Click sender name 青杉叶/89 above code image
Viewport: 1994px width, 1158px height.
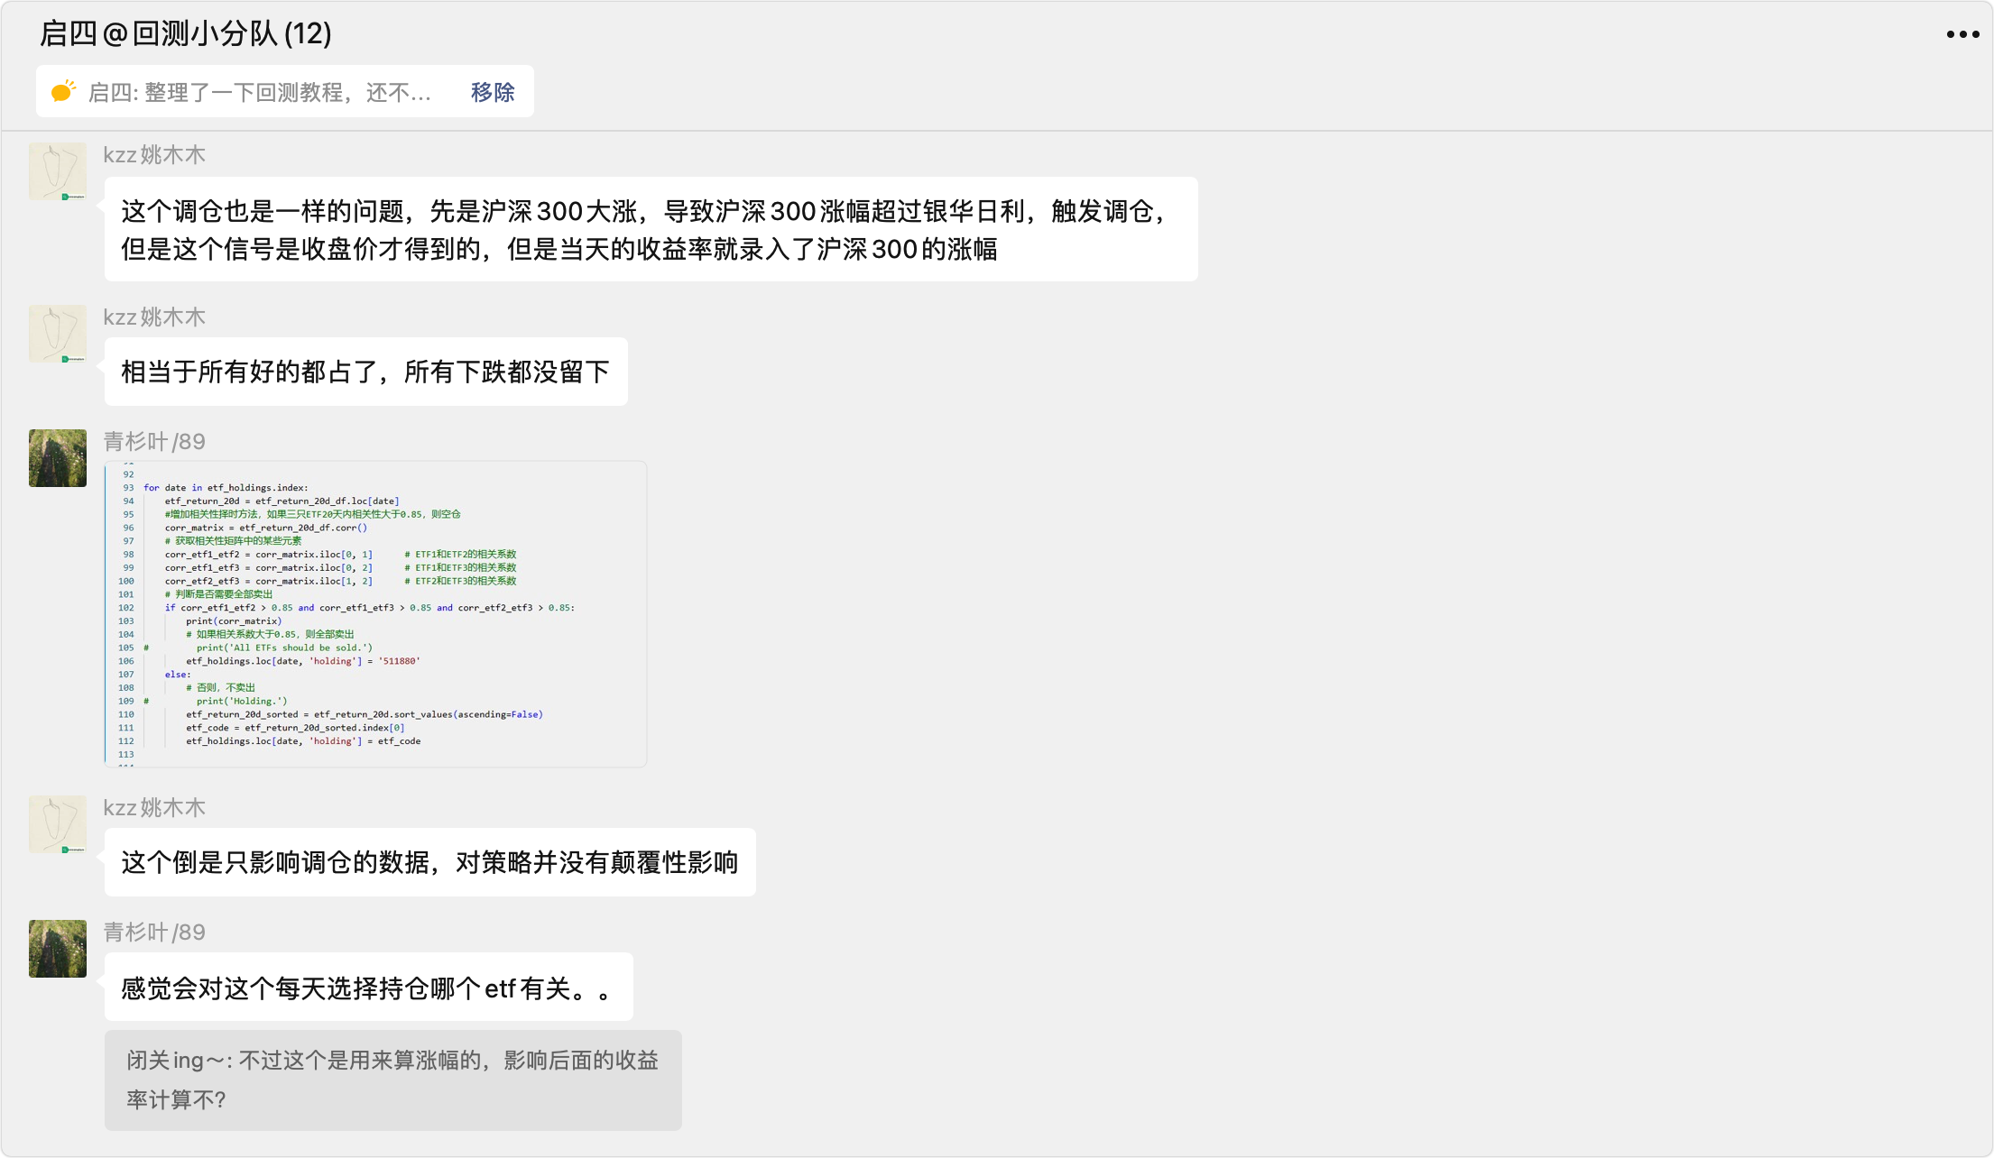coord(154,442)
